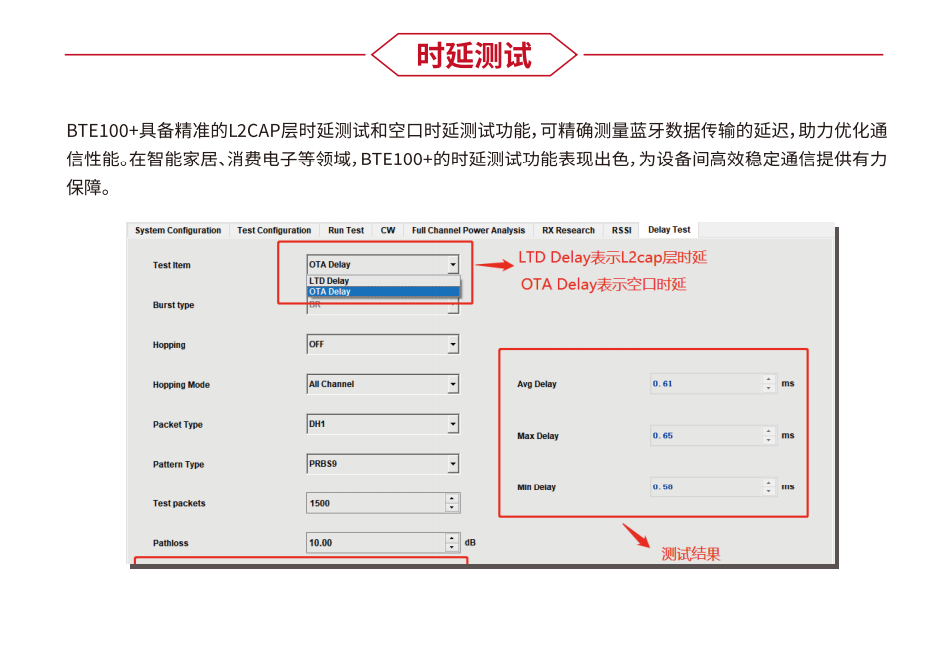Image resolution: width=948 pixels, height=647 pixels.
Task: Switch to the RX Research tab
Action: pyautogui.click(x=568, y=231)
